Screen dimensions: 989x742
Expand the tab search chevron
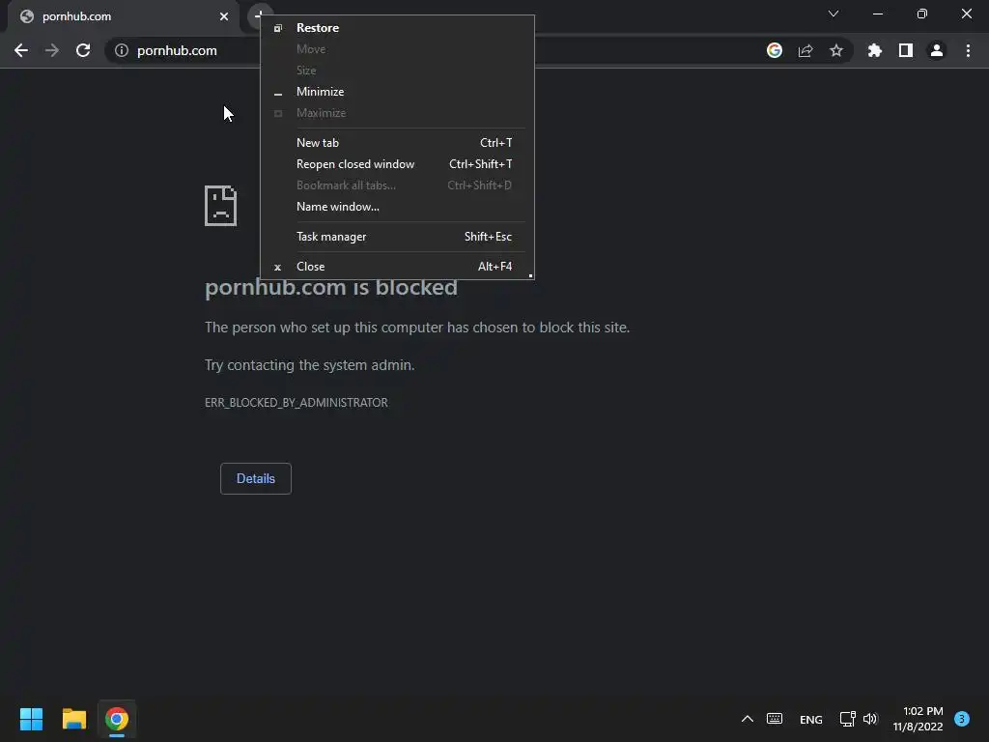point(834,14)
